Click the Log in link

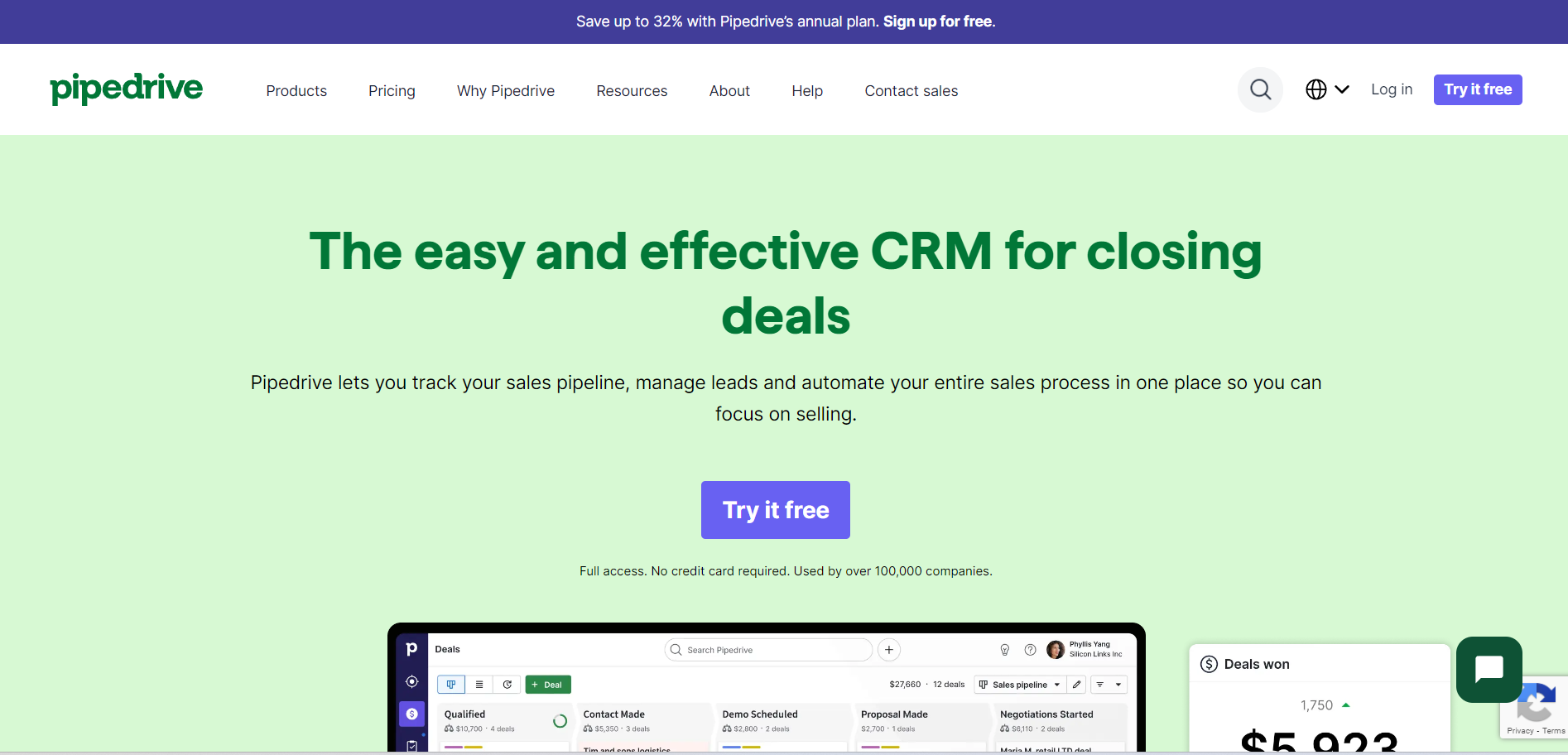(1392, 89)
